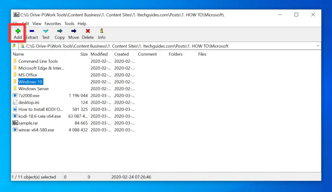Open the Favorites menu

tap(53, 23)
